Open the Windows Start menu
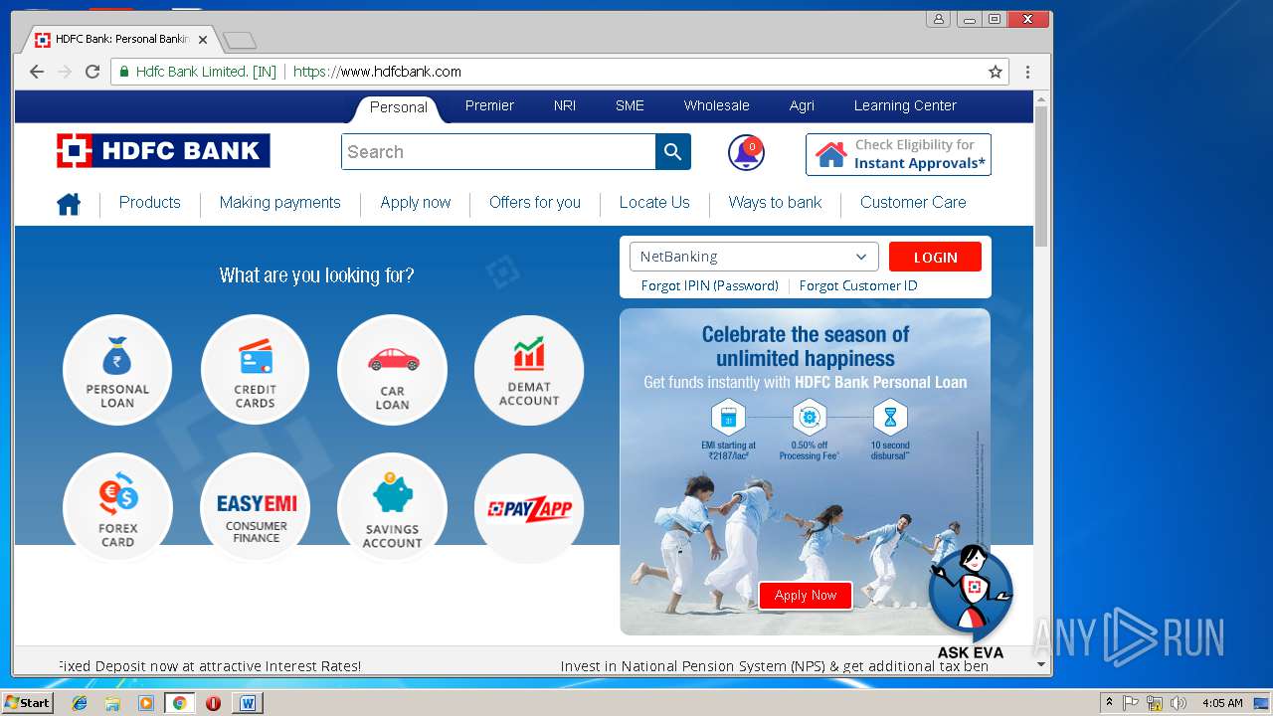The height and width of the screenshot is (716, 1273). pos(27,703)
